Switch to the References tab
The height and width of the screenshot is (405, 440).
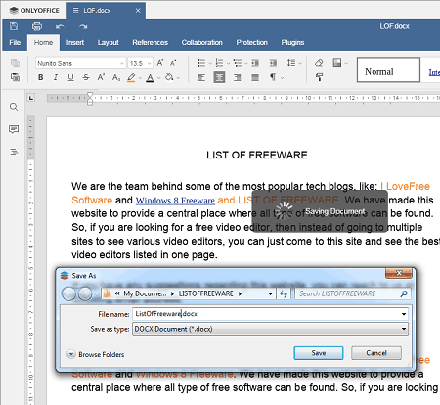coord(150,43)
